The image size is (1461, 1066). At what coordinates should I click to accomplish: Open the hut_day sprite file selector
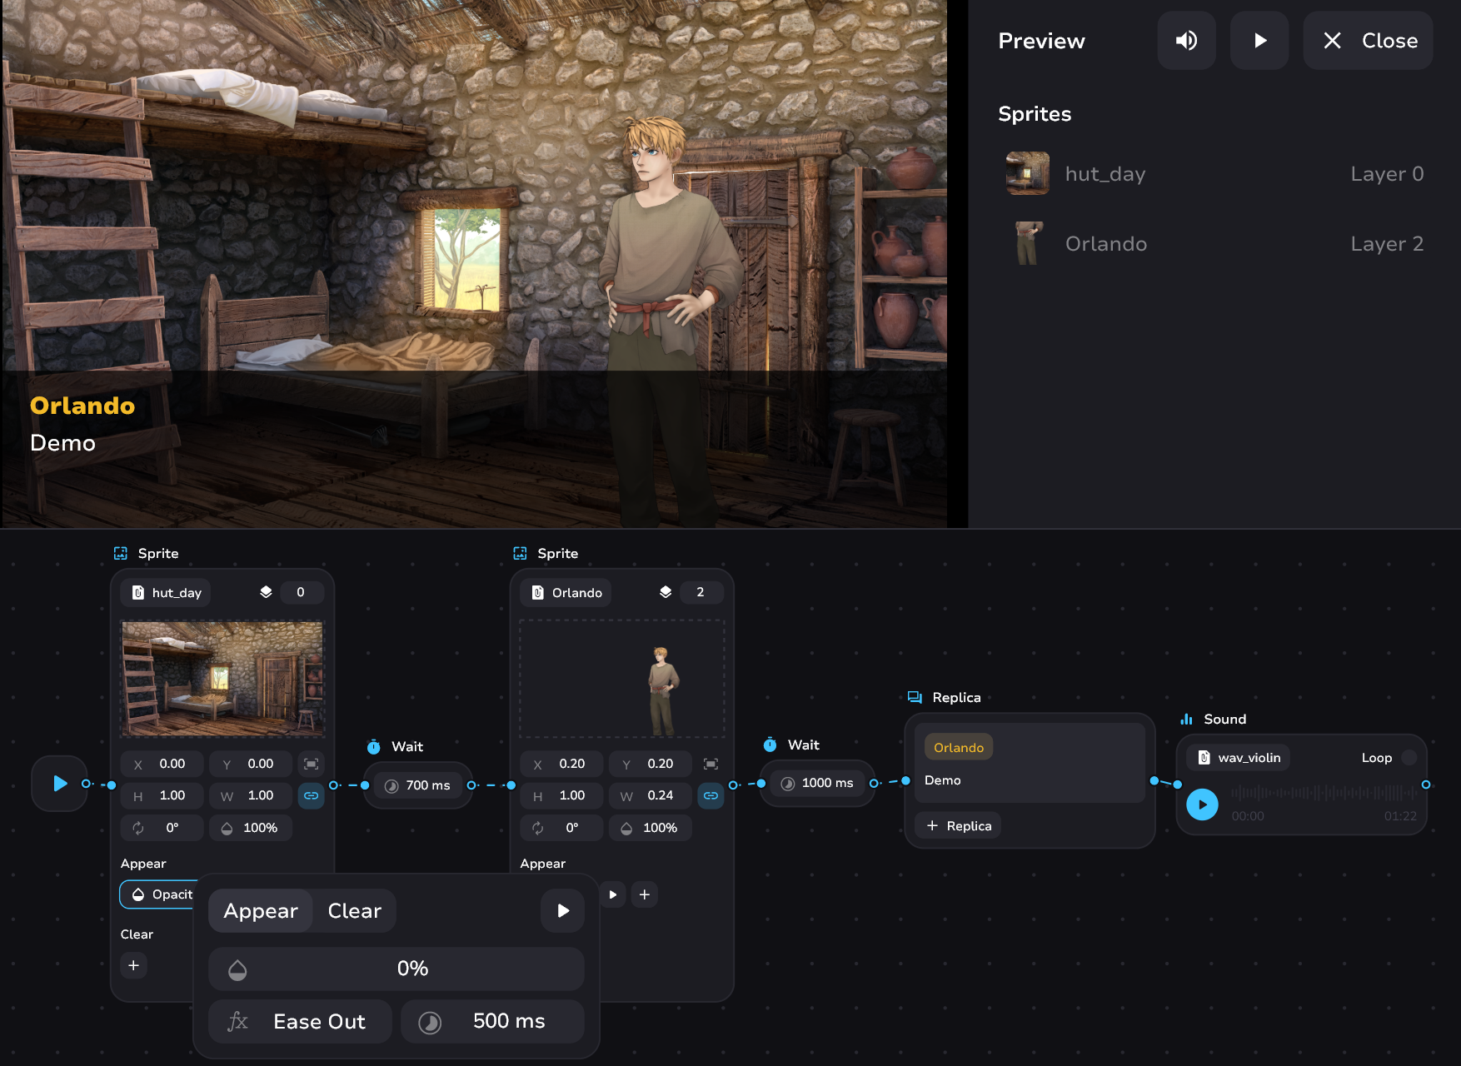click(x=167, y=593)
